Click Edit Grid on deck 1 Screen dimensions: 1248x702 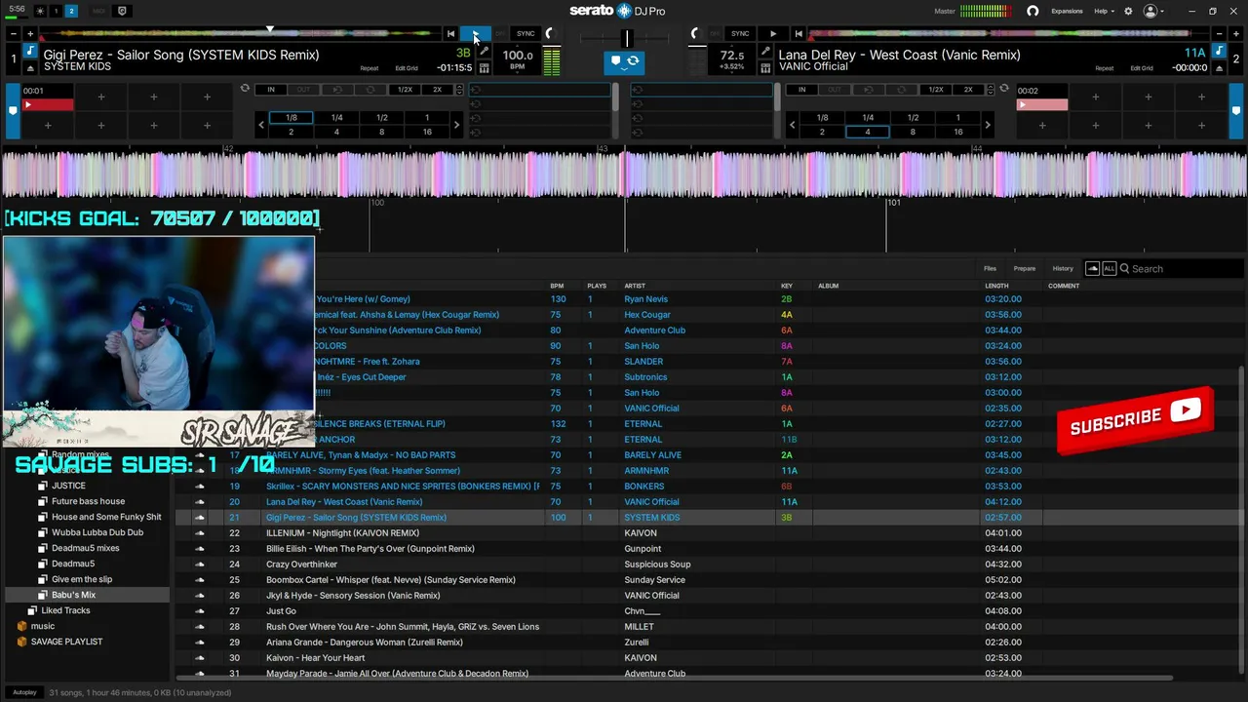click(x=407, y=68)
